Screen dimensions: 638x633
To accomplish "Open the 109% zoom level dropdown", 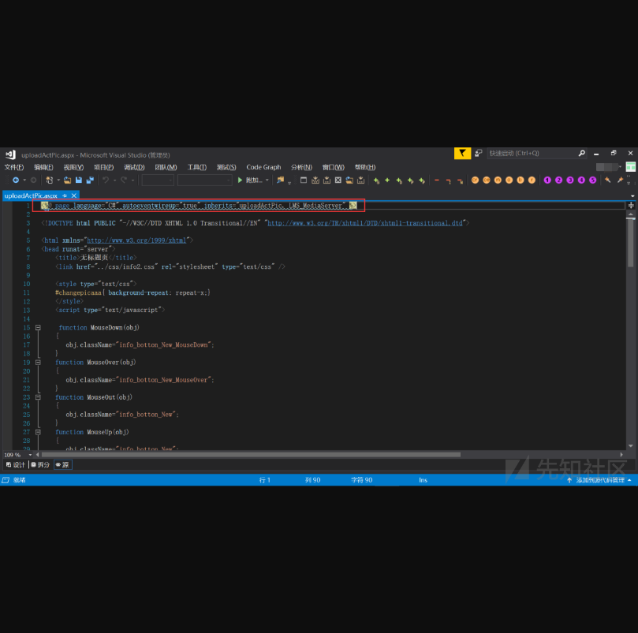I will 30,455.
